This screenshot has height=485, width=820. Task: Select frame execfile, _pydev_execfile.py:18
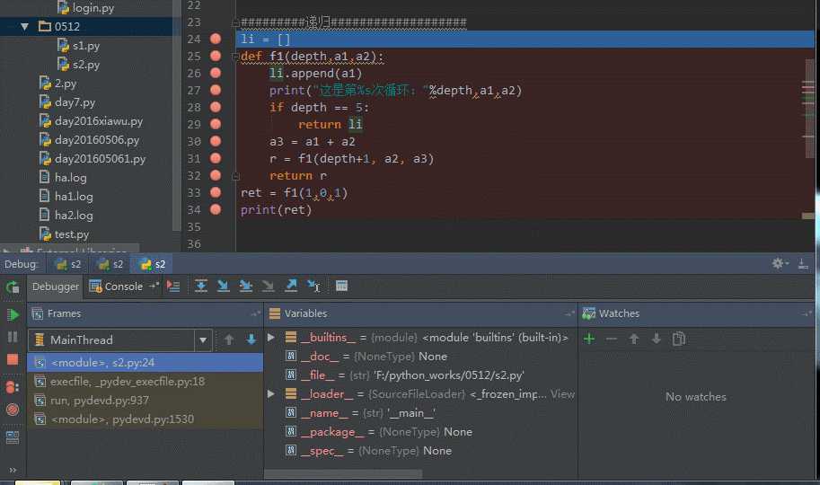(x=145, y=382)
